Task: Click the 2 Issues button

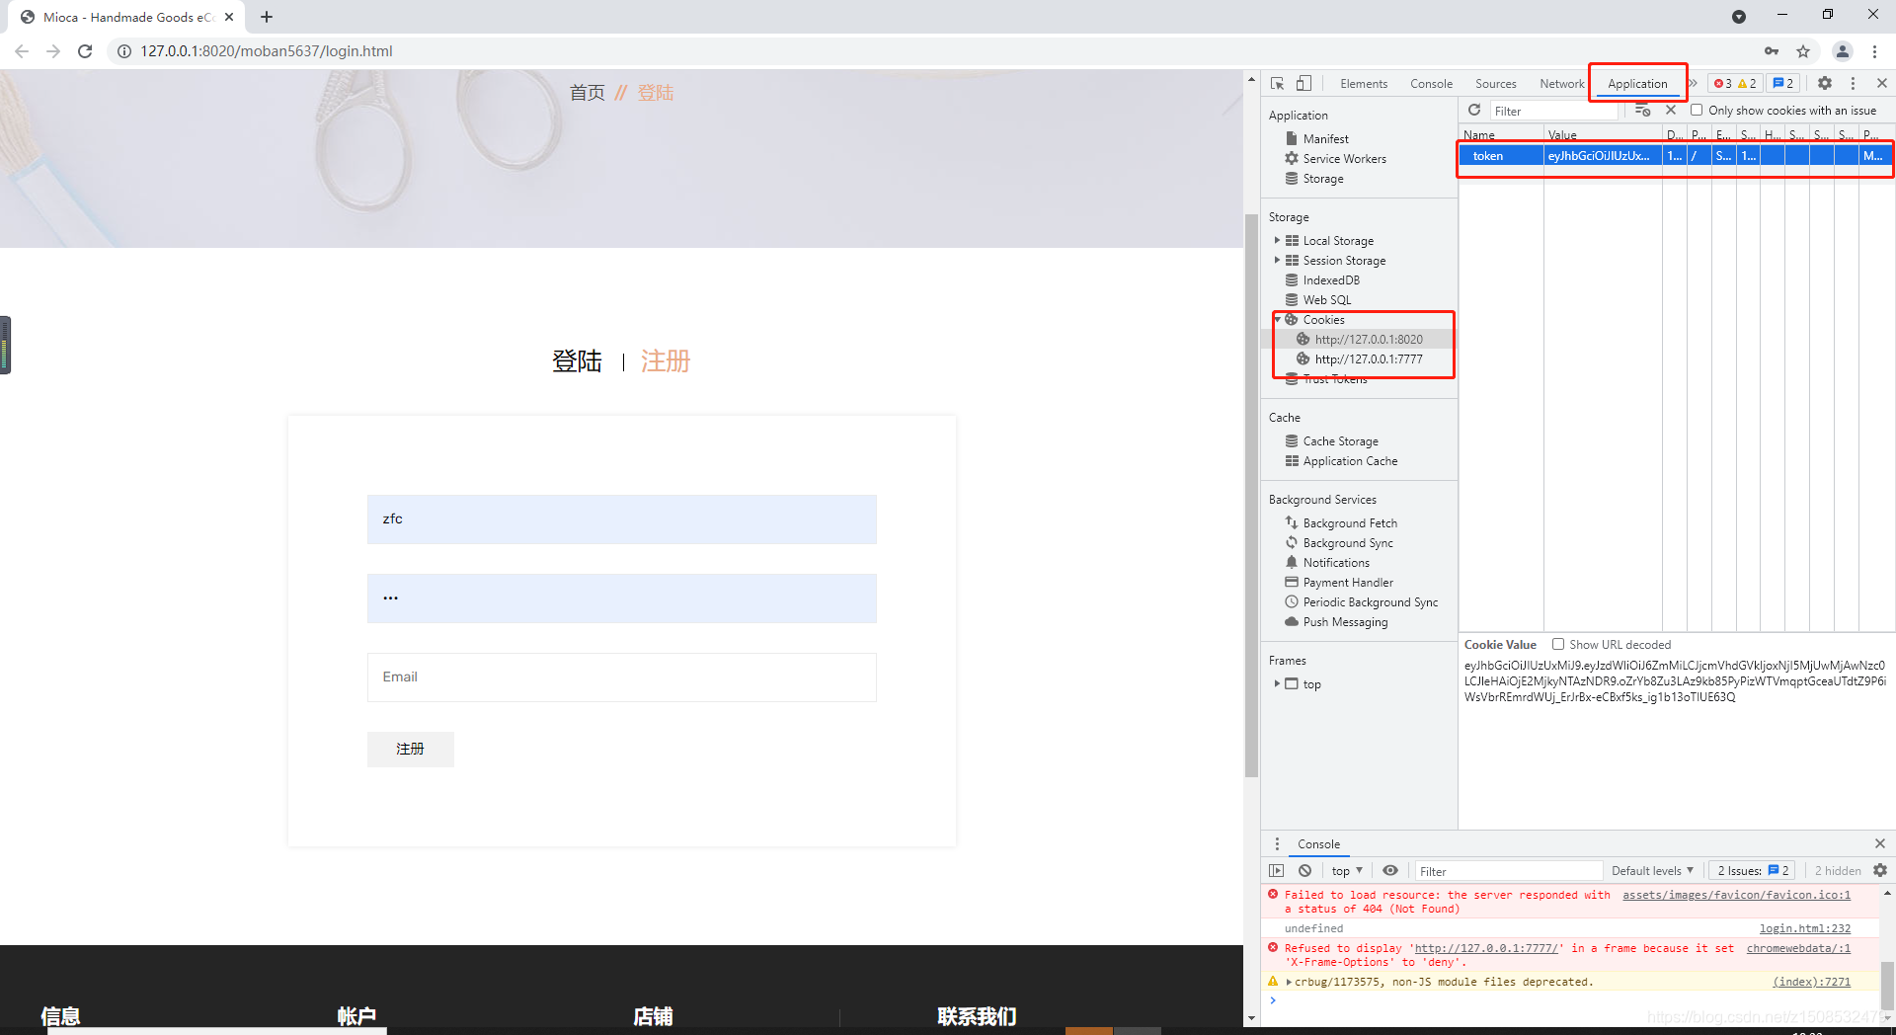Action: click(1753, 871)
